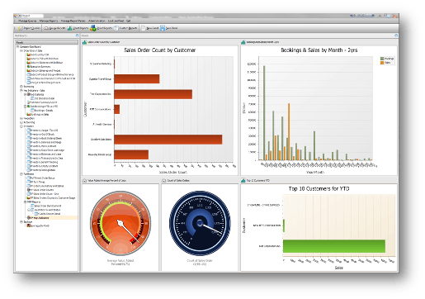The height and width of the screenshot is (299, 425).
Task: Collapse the Bookings tree node at the bottom
Action: click(21, 222)
